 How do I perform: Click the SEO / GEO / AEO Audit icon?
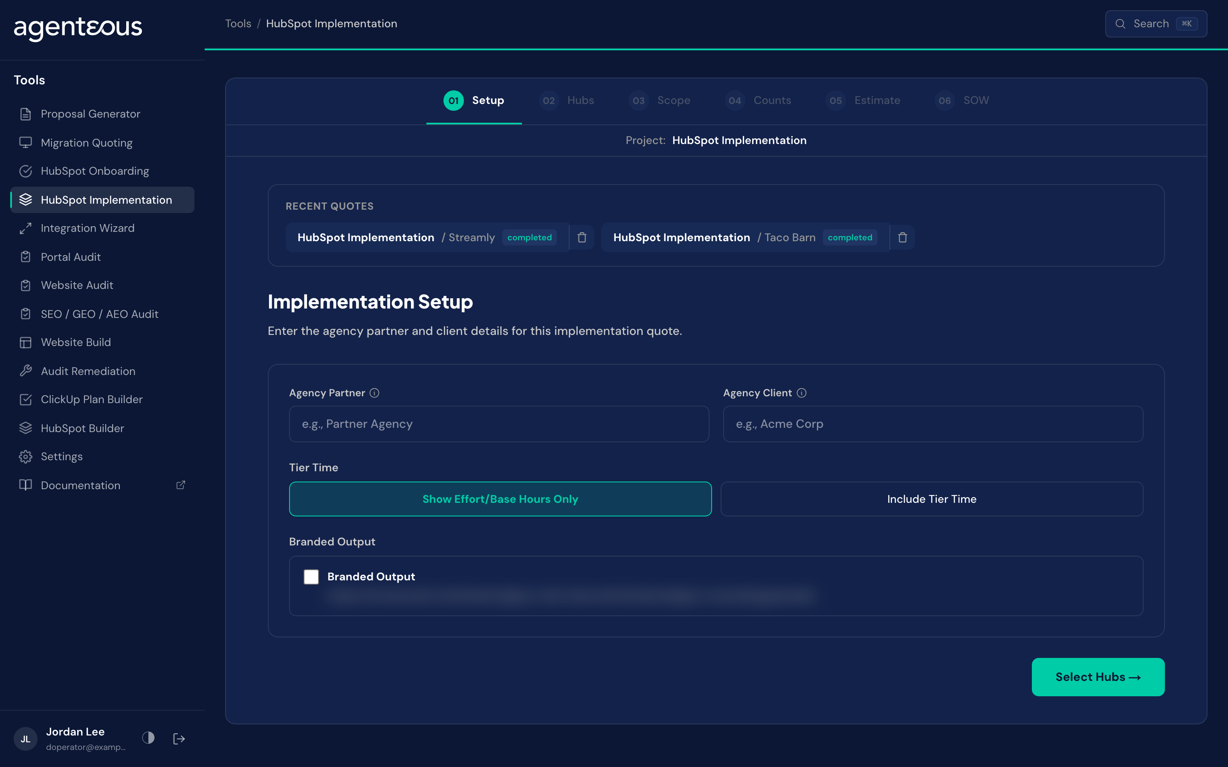(x=26, y=314)
